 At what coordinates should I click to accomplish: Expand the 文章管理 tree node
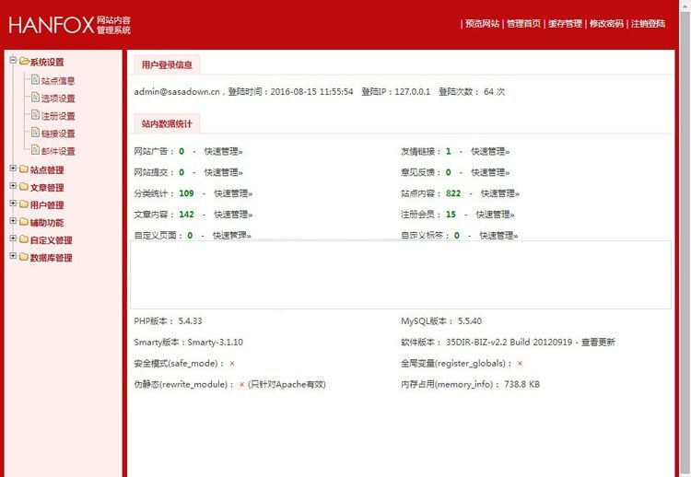(x=13, y=186)
